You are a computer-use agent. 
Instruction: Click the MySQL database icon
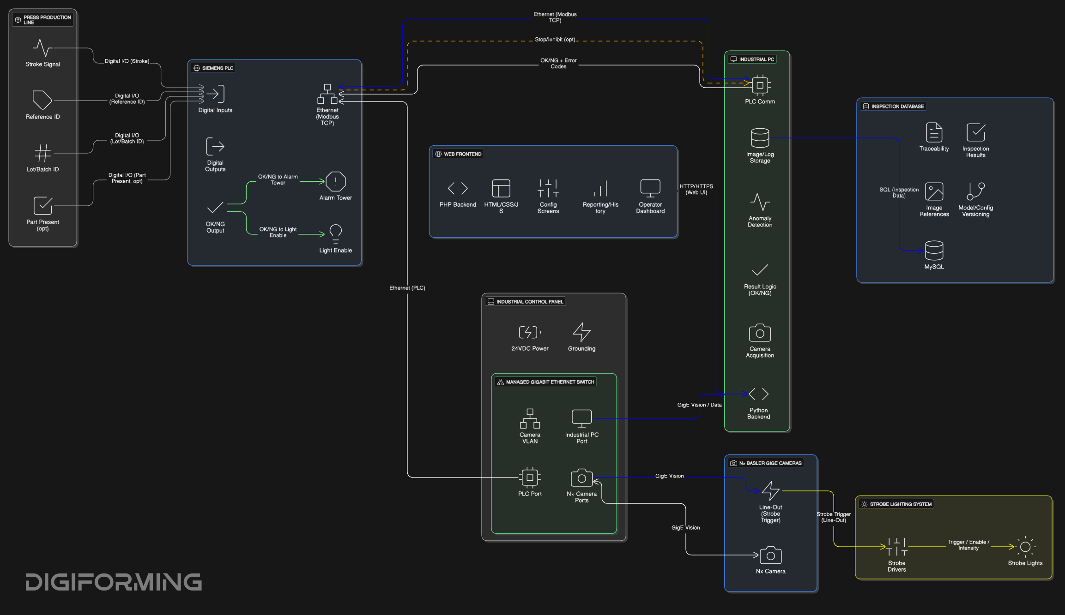pos(934,251)
